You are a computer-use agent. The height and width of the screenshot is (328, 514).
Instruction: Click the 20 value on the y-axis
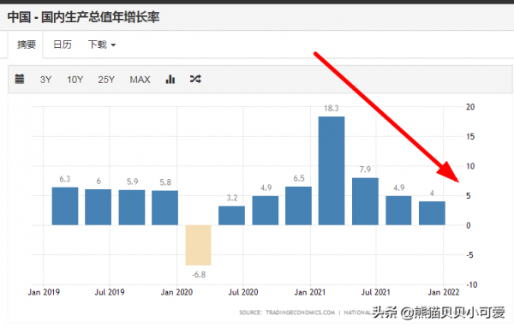470,107
